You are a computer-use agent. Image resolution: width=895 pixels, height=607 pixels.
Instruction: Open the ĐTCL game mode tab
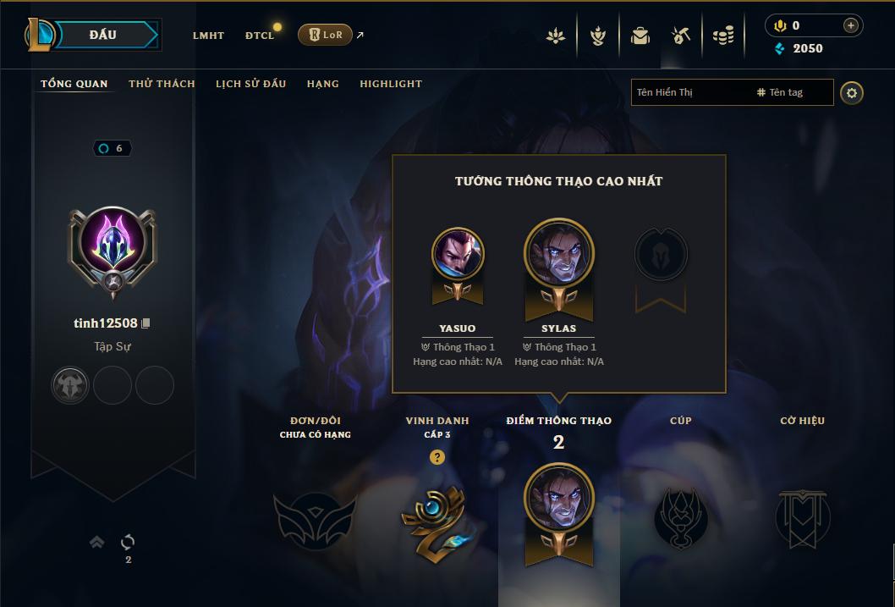pos(260,36)
